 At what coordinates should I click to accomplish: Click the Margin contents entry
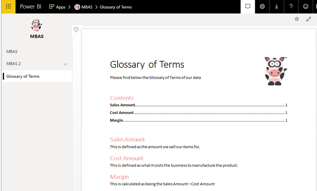click(199, 120)
